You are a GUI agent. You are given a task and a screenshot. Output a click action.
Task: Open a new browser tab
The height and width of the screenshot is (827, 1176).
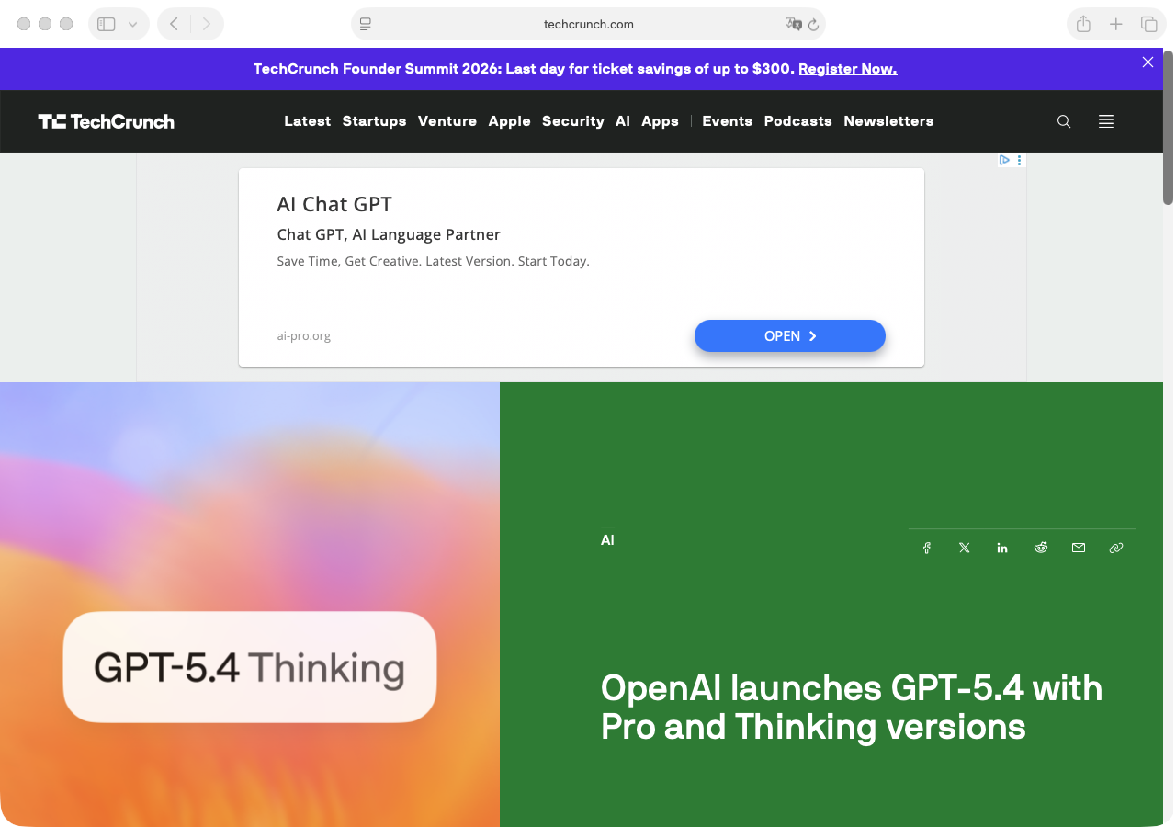coord(1115,24)
